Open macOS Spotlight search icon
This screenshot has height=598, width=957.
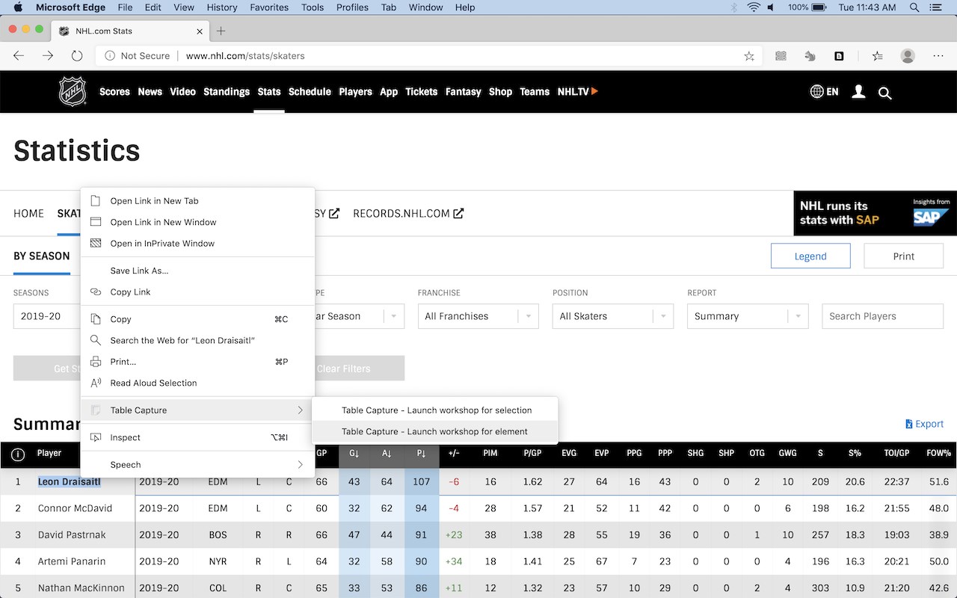pos(914,7)
